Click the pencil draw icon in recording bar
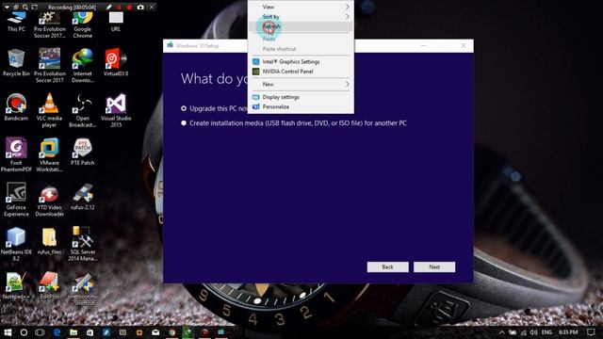 [109, 7]
